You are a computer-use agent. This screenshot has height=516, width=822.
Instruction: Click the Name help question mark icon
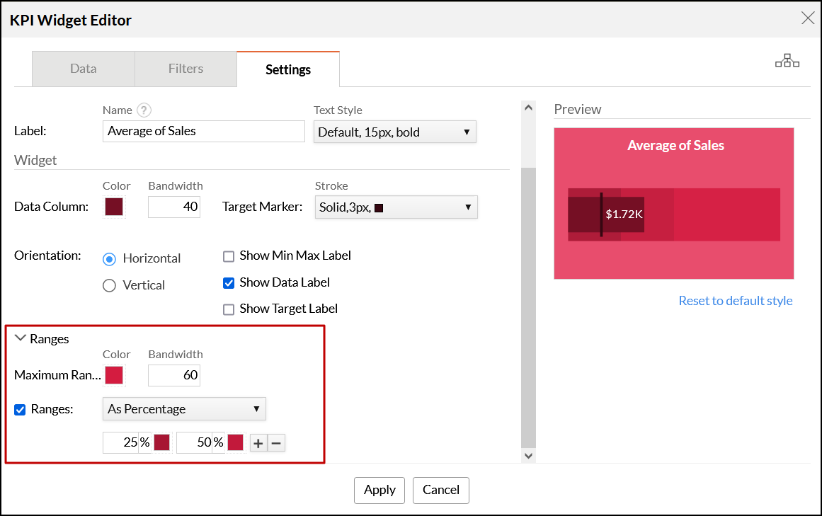144,110
